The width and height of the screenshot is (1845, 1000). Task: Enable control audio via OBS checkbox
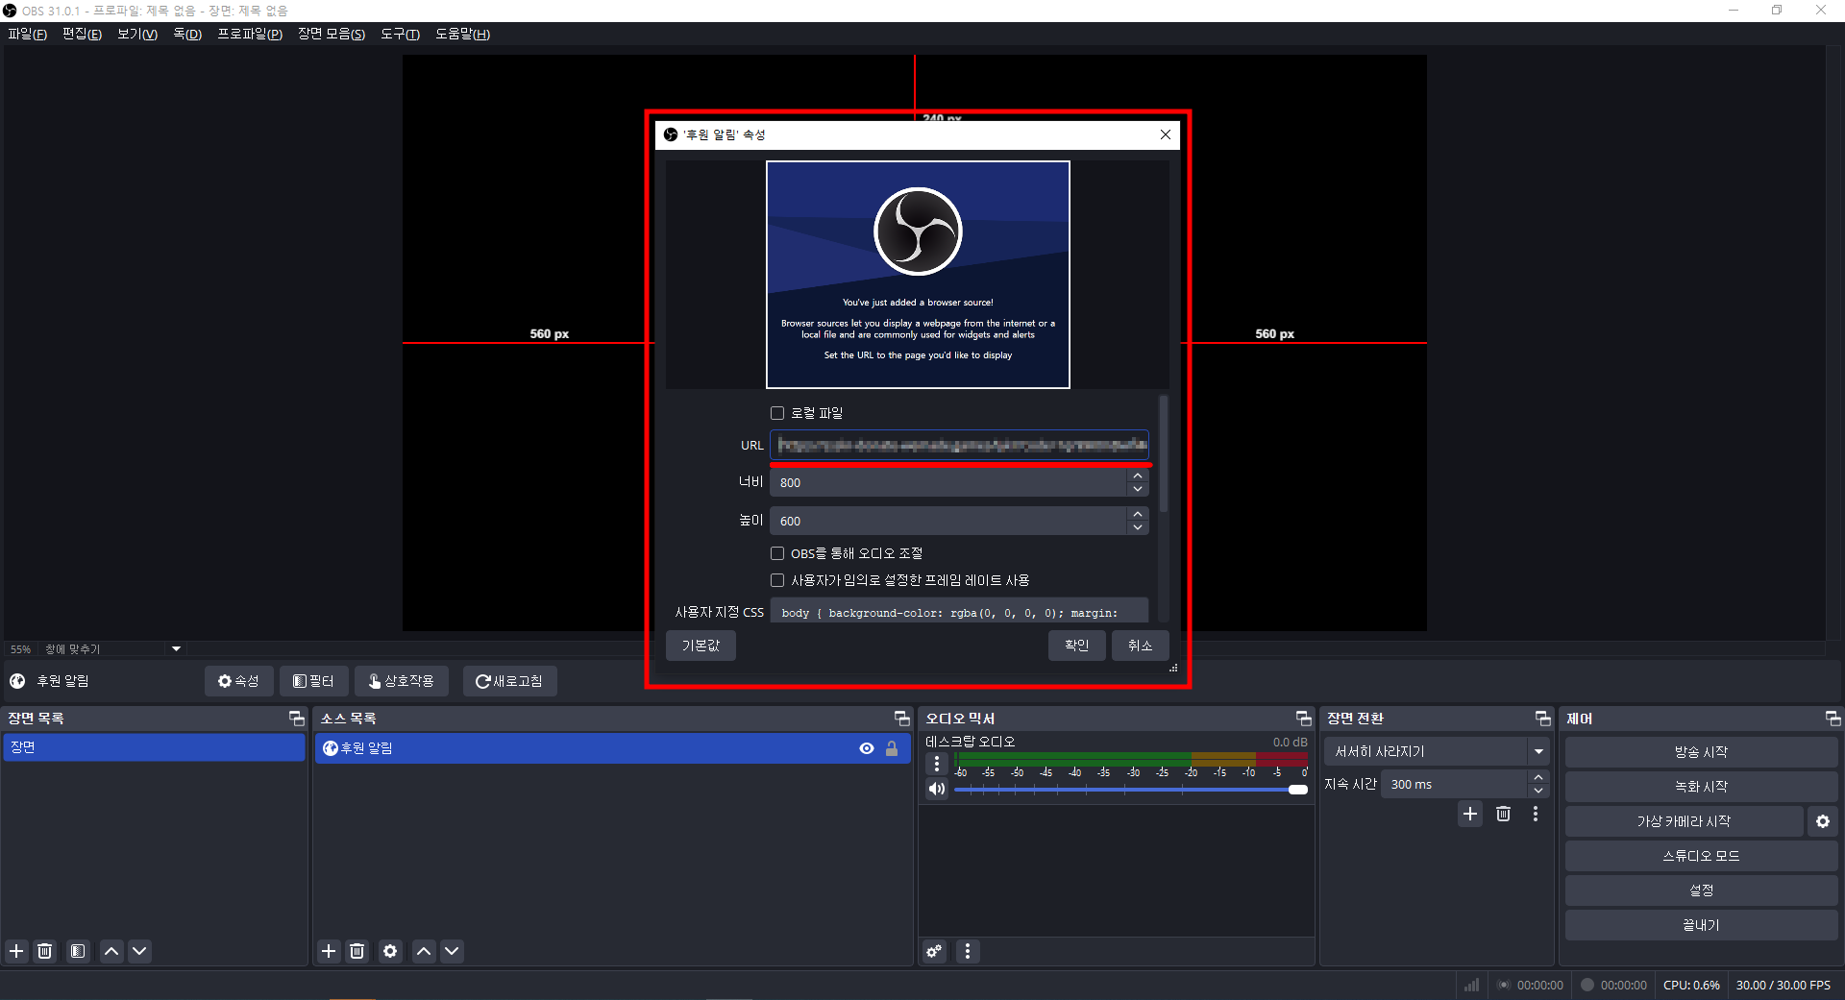click(x=777, y=553)
